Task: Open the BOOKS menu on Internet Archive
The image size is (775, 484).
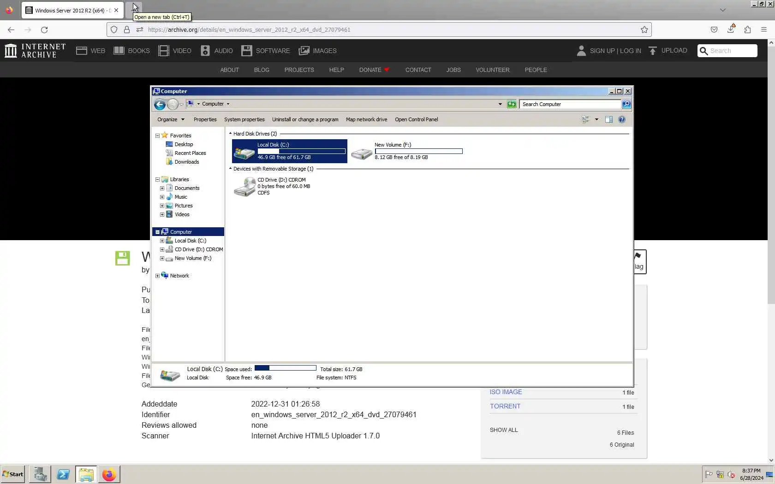Action: click(x=131, y=51)
